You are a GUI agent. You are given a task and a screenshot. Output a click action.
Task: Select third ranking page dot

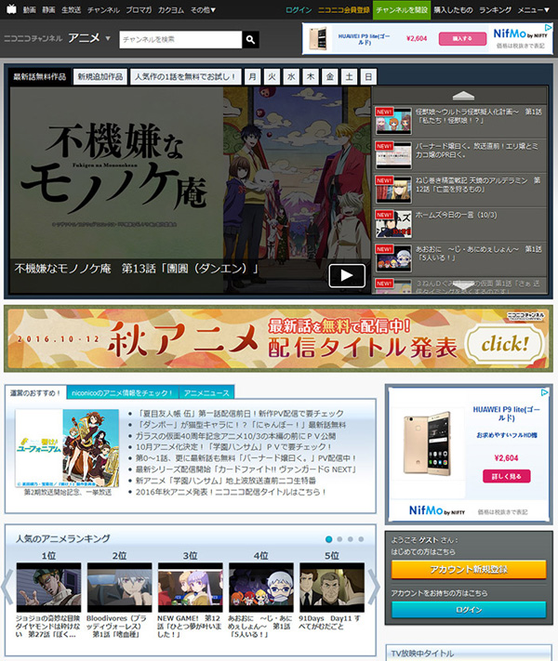pos(350,539)
